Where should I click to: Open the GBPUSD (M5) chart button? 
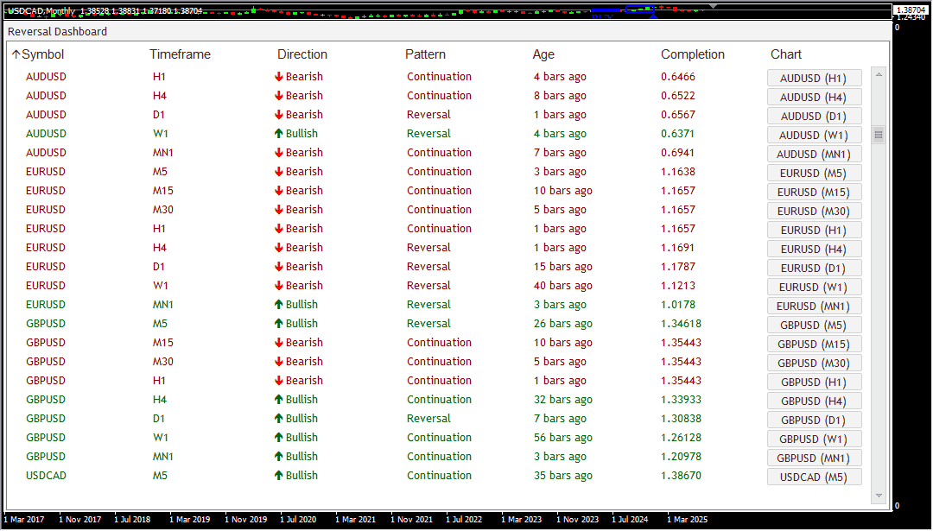pyautogui.click(x=814, y=326)
